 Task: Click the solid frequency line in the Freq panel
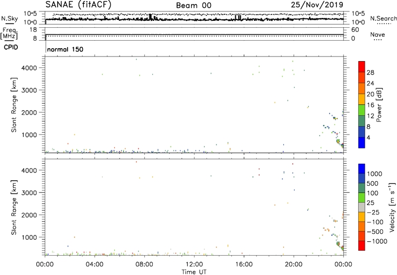(x=195, y=34)
